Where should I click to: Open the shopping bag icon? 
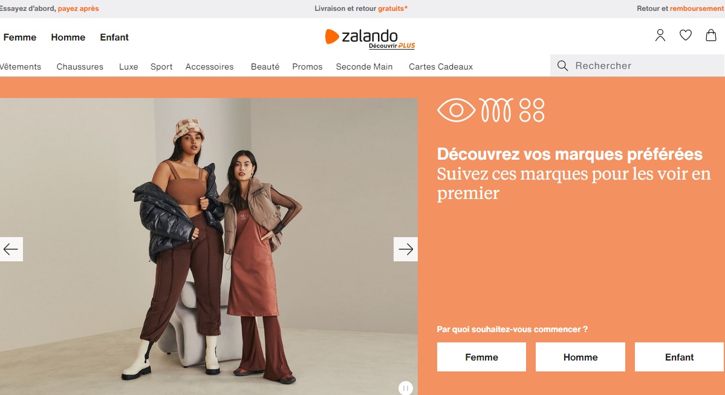point(710,35)
